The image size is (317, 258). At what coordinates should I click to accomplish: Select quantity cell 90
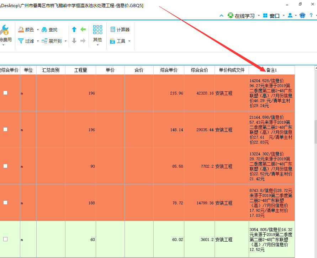click(x=80, y=166)
